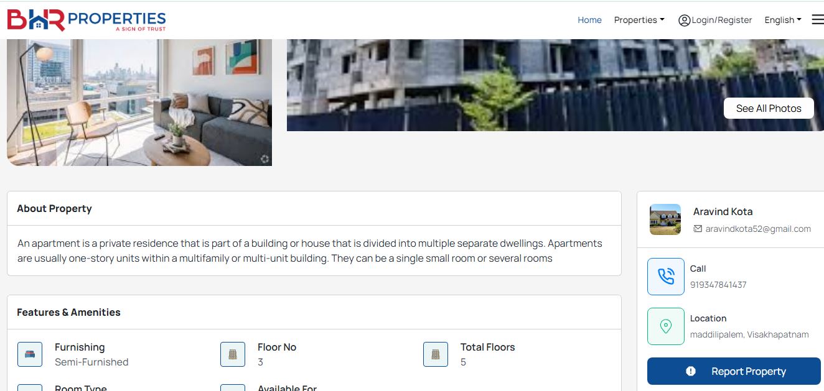Click the user icon beside Login/Register

click(x=684, y=21)
